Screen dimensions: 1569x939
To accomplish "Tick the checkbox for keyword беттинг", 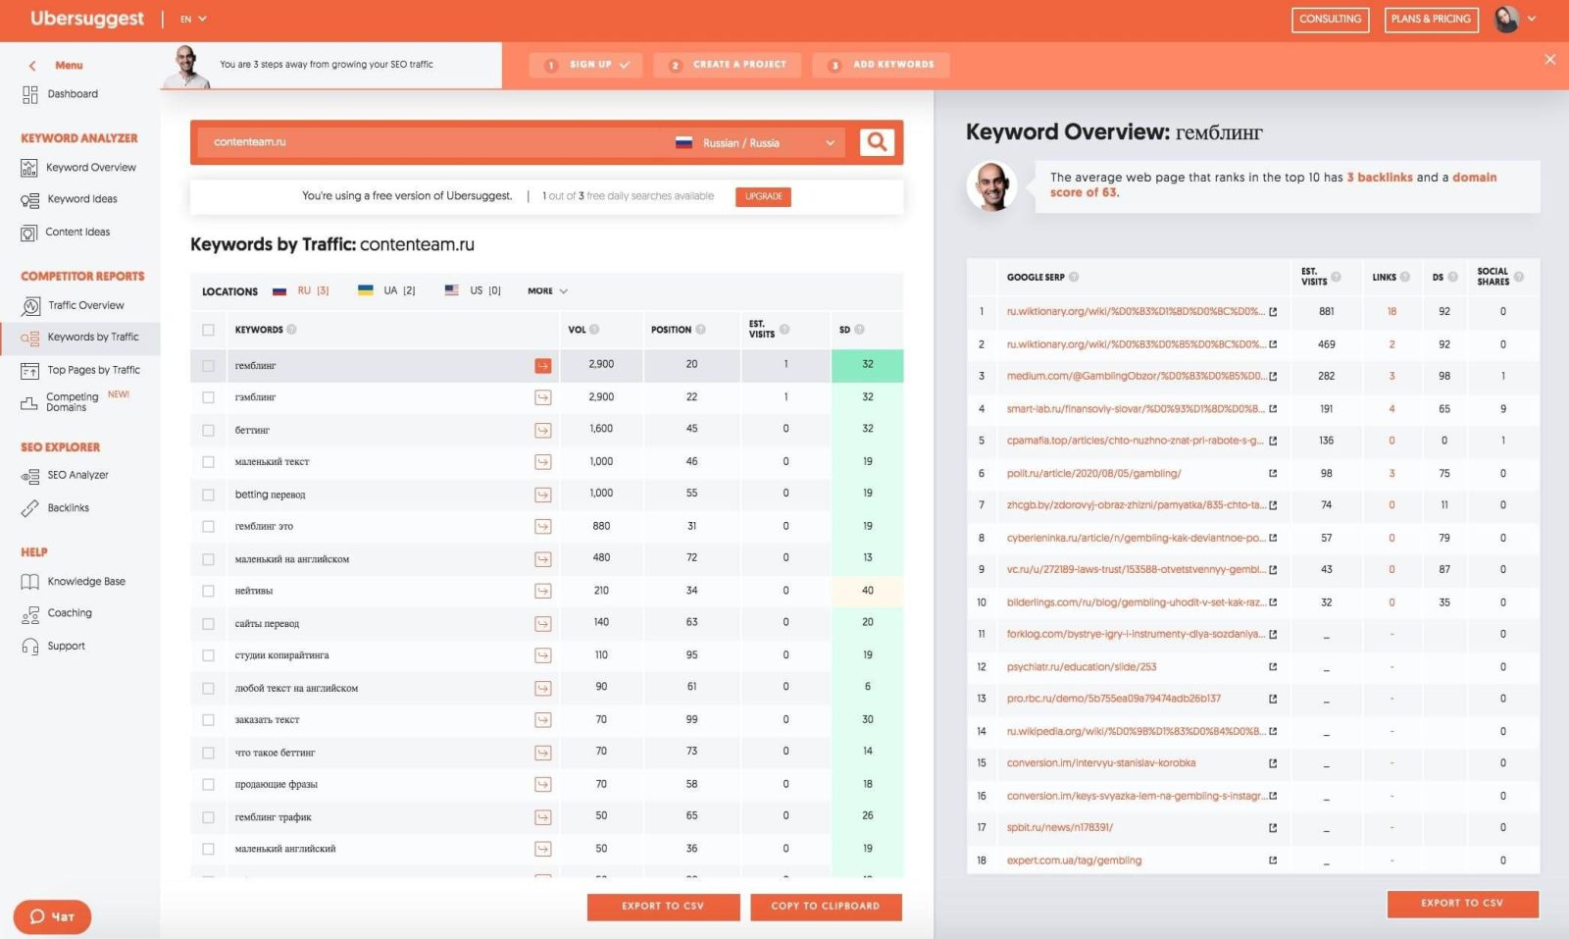I will [208, 430].
